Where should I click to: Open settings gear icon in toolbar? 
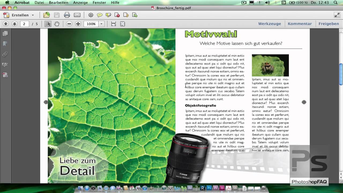tap(91, 15)
